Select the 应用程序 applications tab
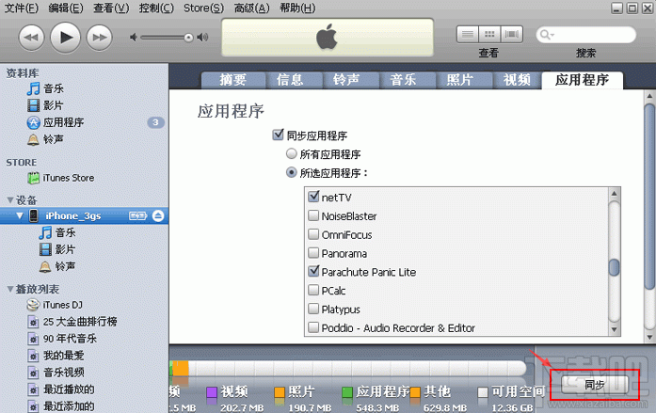Image resolution: width=656 pixels, height=413 pixels. coord(582,80)
